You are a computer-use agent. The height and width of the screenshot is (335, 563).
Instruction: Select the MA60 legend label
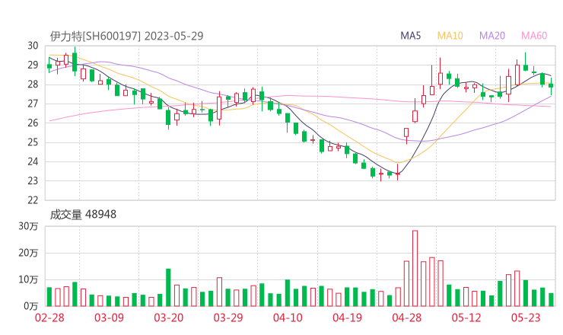pos(534,36)
